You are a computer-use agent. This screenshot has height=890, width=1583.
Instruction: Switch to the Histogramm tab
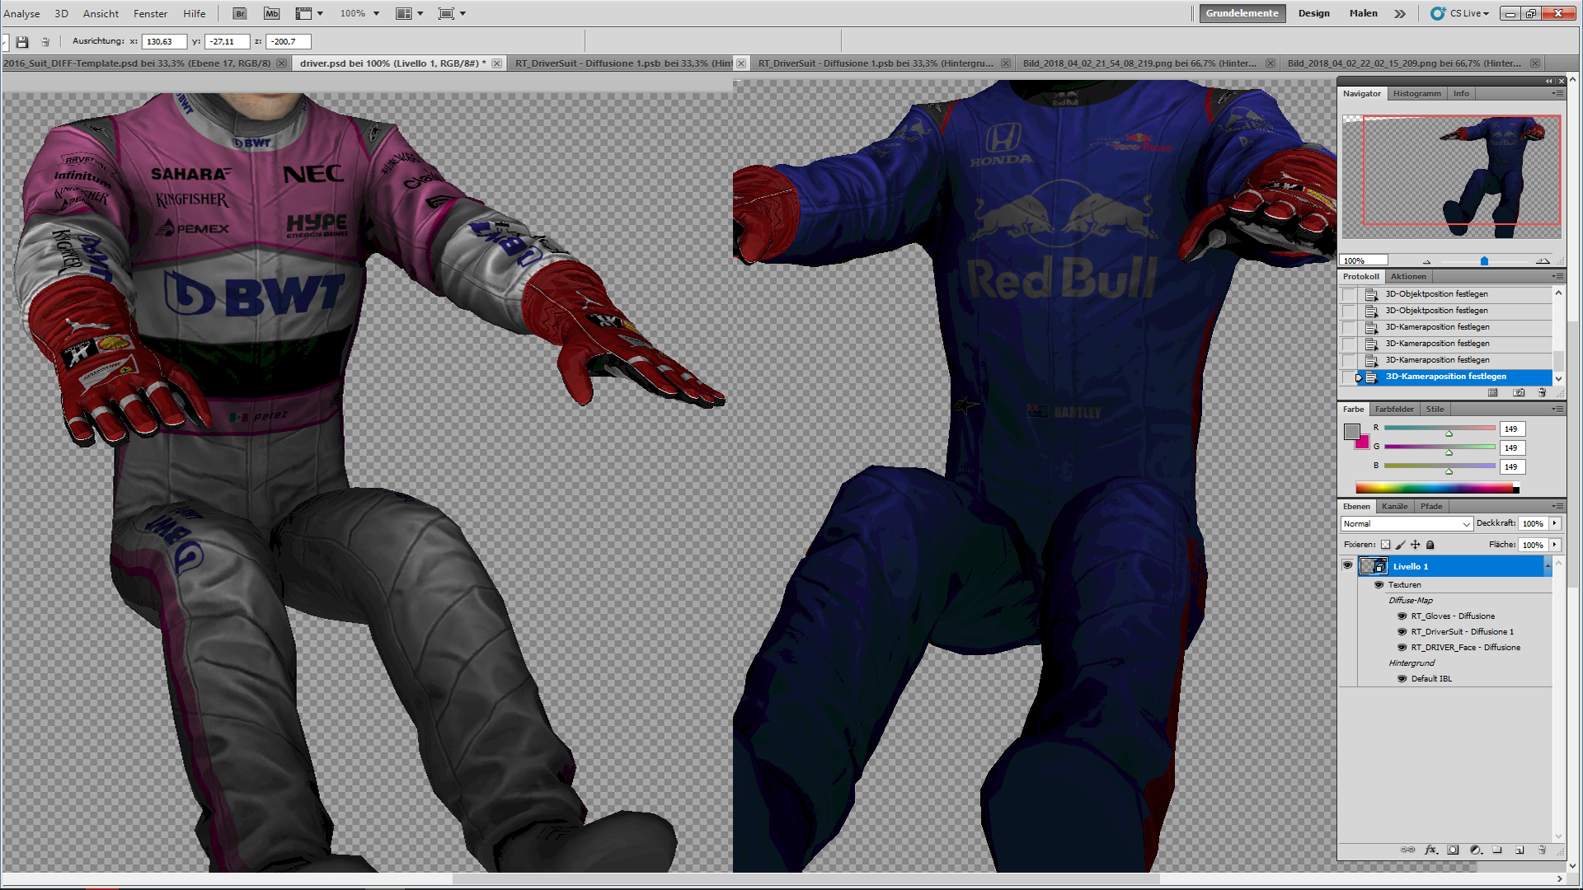tap(1417, 94)
